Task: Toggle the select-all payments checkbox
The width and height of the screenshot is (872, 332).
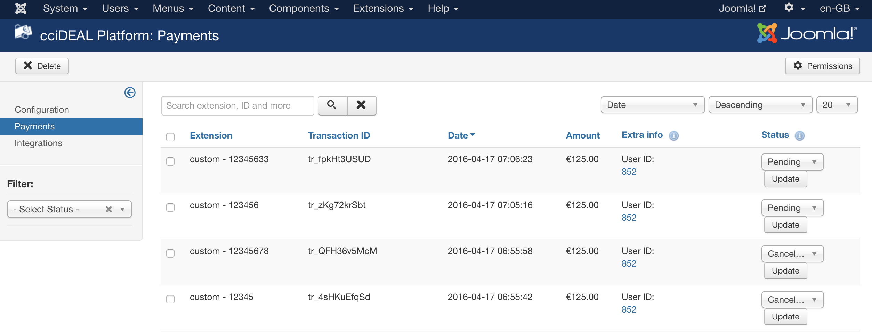Action: click(x=170, y=137)
